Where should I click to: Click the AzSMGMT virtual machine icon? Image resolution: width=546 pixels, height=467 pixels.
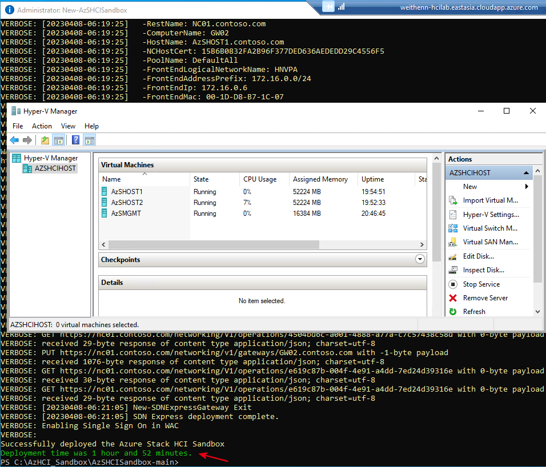click(104, 213)
